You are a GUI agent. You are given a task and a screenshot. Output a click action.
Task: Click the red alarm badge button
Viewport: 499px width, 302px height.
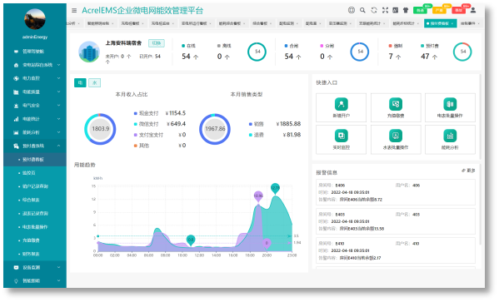coord(458,10)
